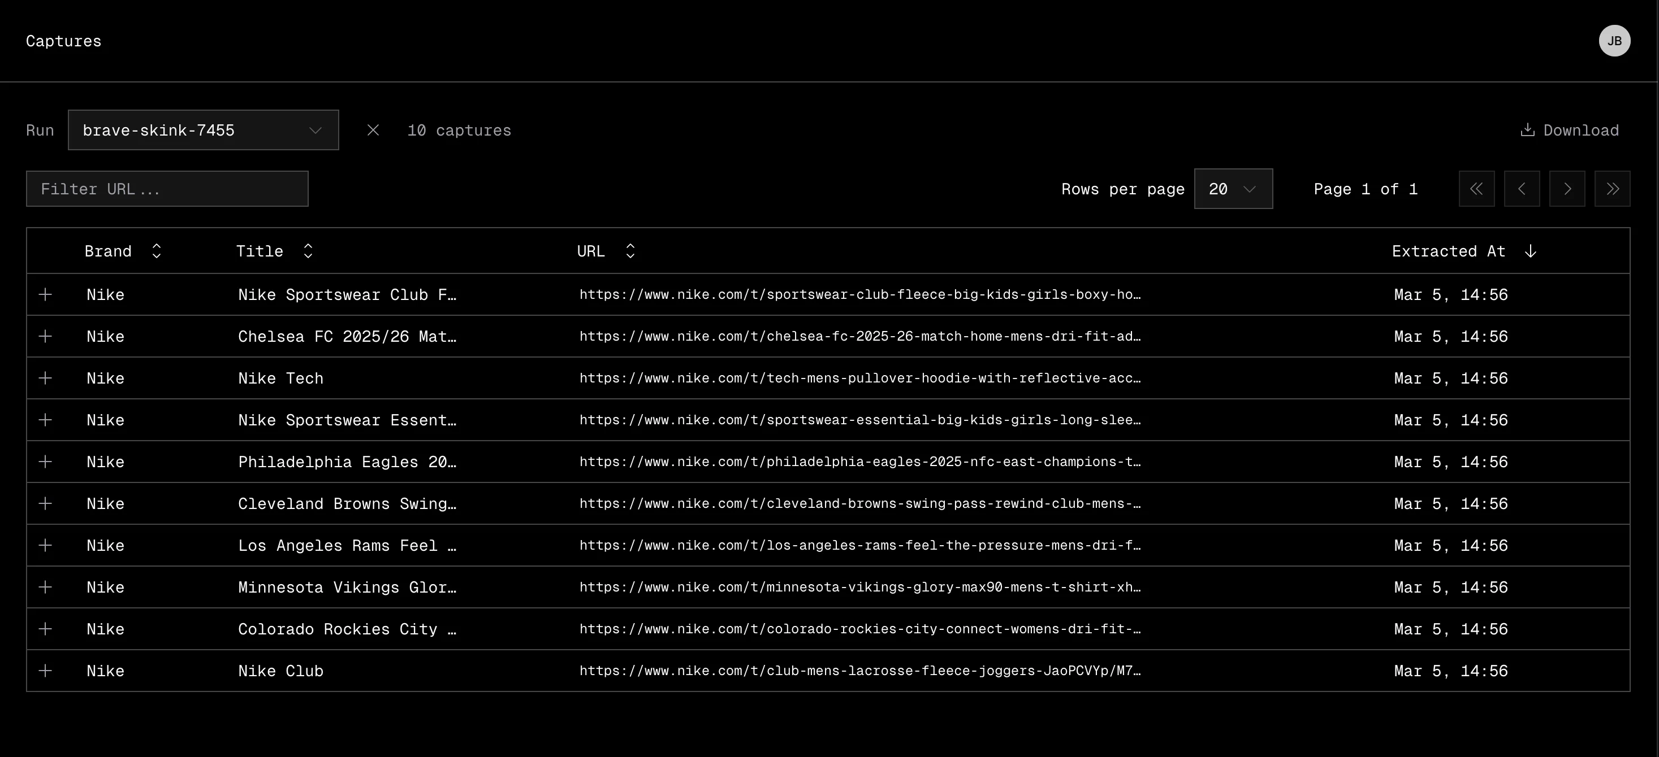Go to the first page of results

pyautogui.click(x=1476, y=189)
